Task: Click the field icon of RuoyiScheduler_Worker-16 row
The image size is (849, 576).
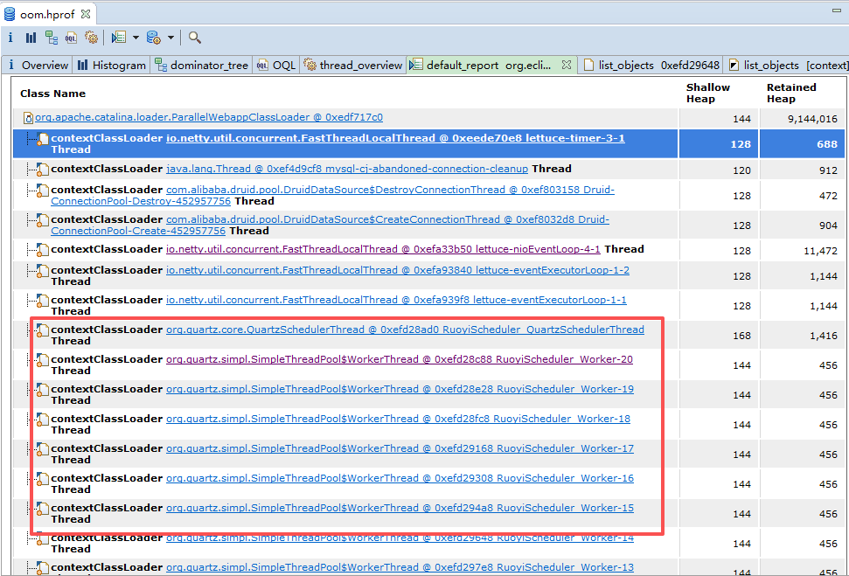Action: [x=42, y=480]
